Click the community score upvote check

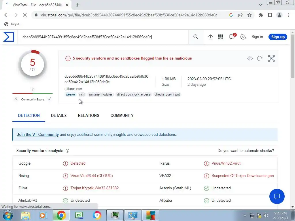click(x=49, y=99)
